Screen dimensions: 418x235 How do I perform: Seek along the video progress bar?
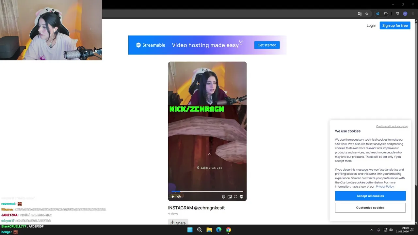click(x=207, y=192)
